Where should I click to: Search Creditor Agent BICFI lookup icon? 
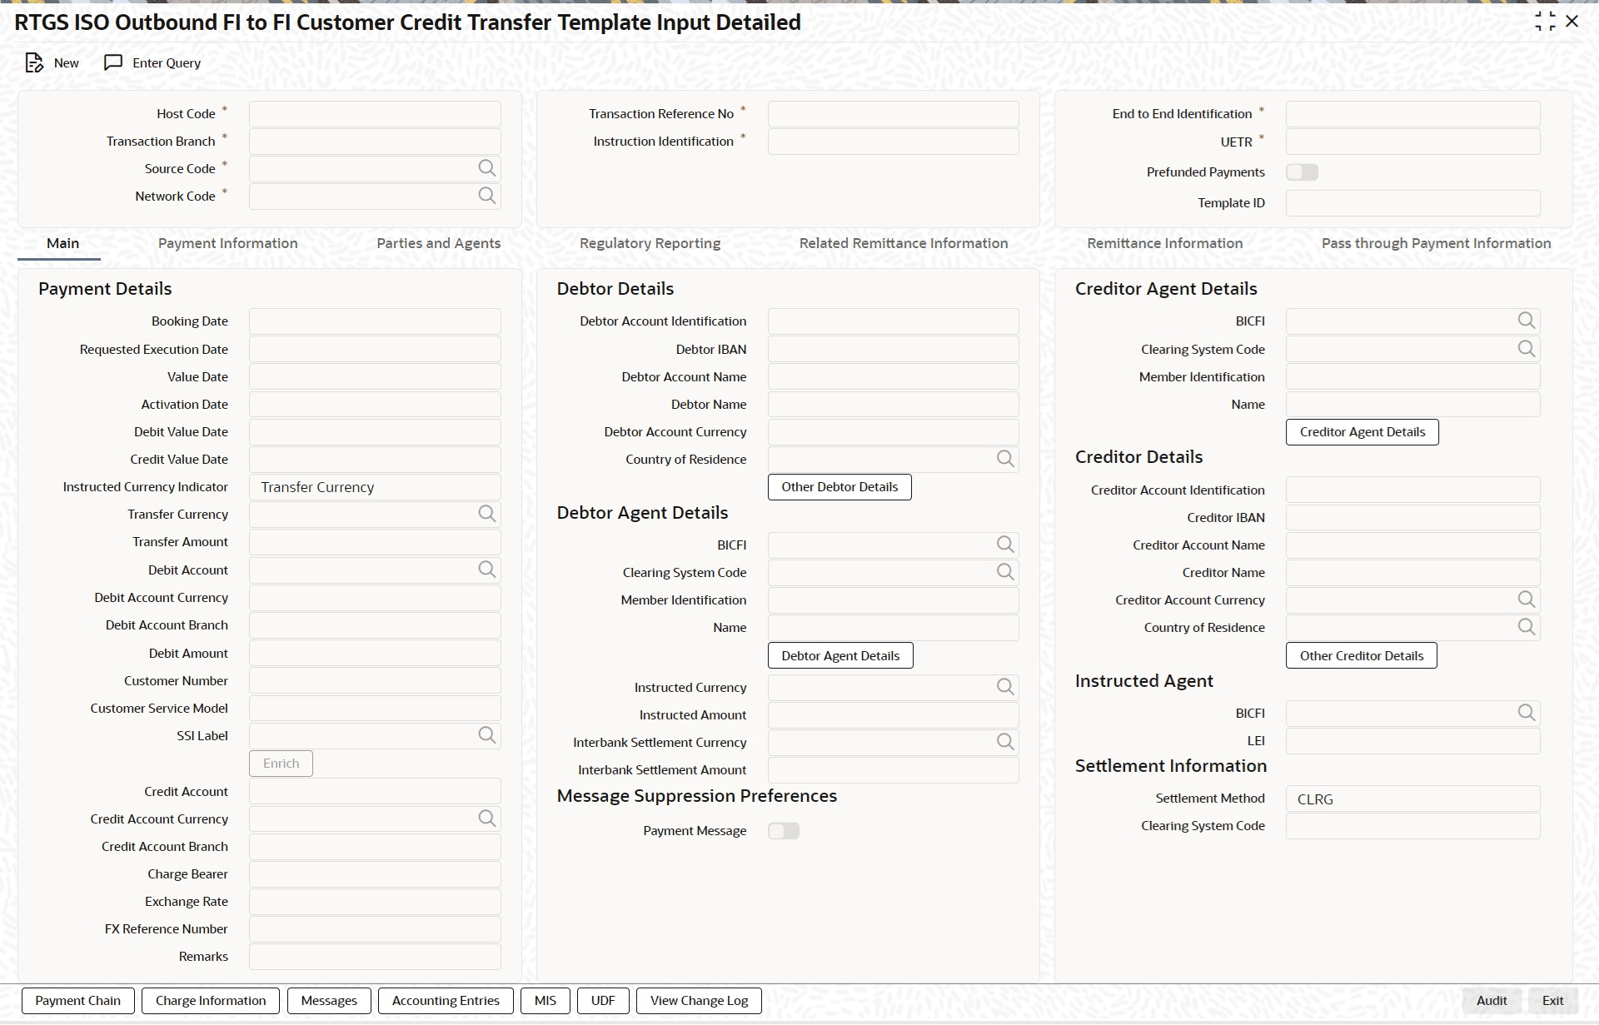coord(1526,321)
